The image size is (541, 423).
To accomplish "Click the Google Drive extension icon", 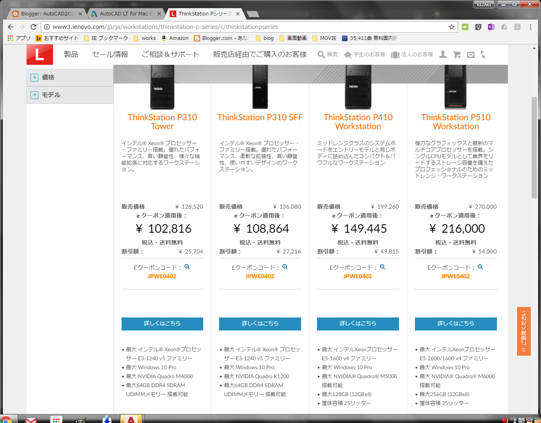I will point(504,27).
